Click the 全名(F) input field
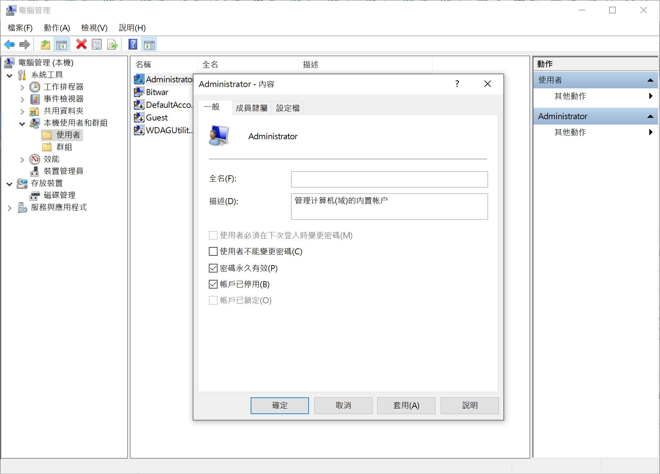 coord(389,179)
